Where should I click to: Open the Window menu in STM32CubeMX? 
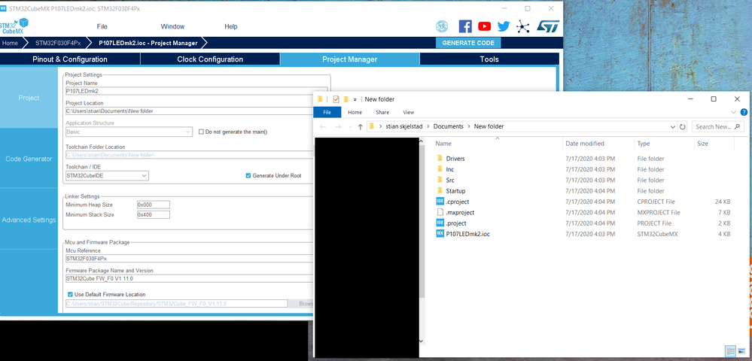click(172, 26)
